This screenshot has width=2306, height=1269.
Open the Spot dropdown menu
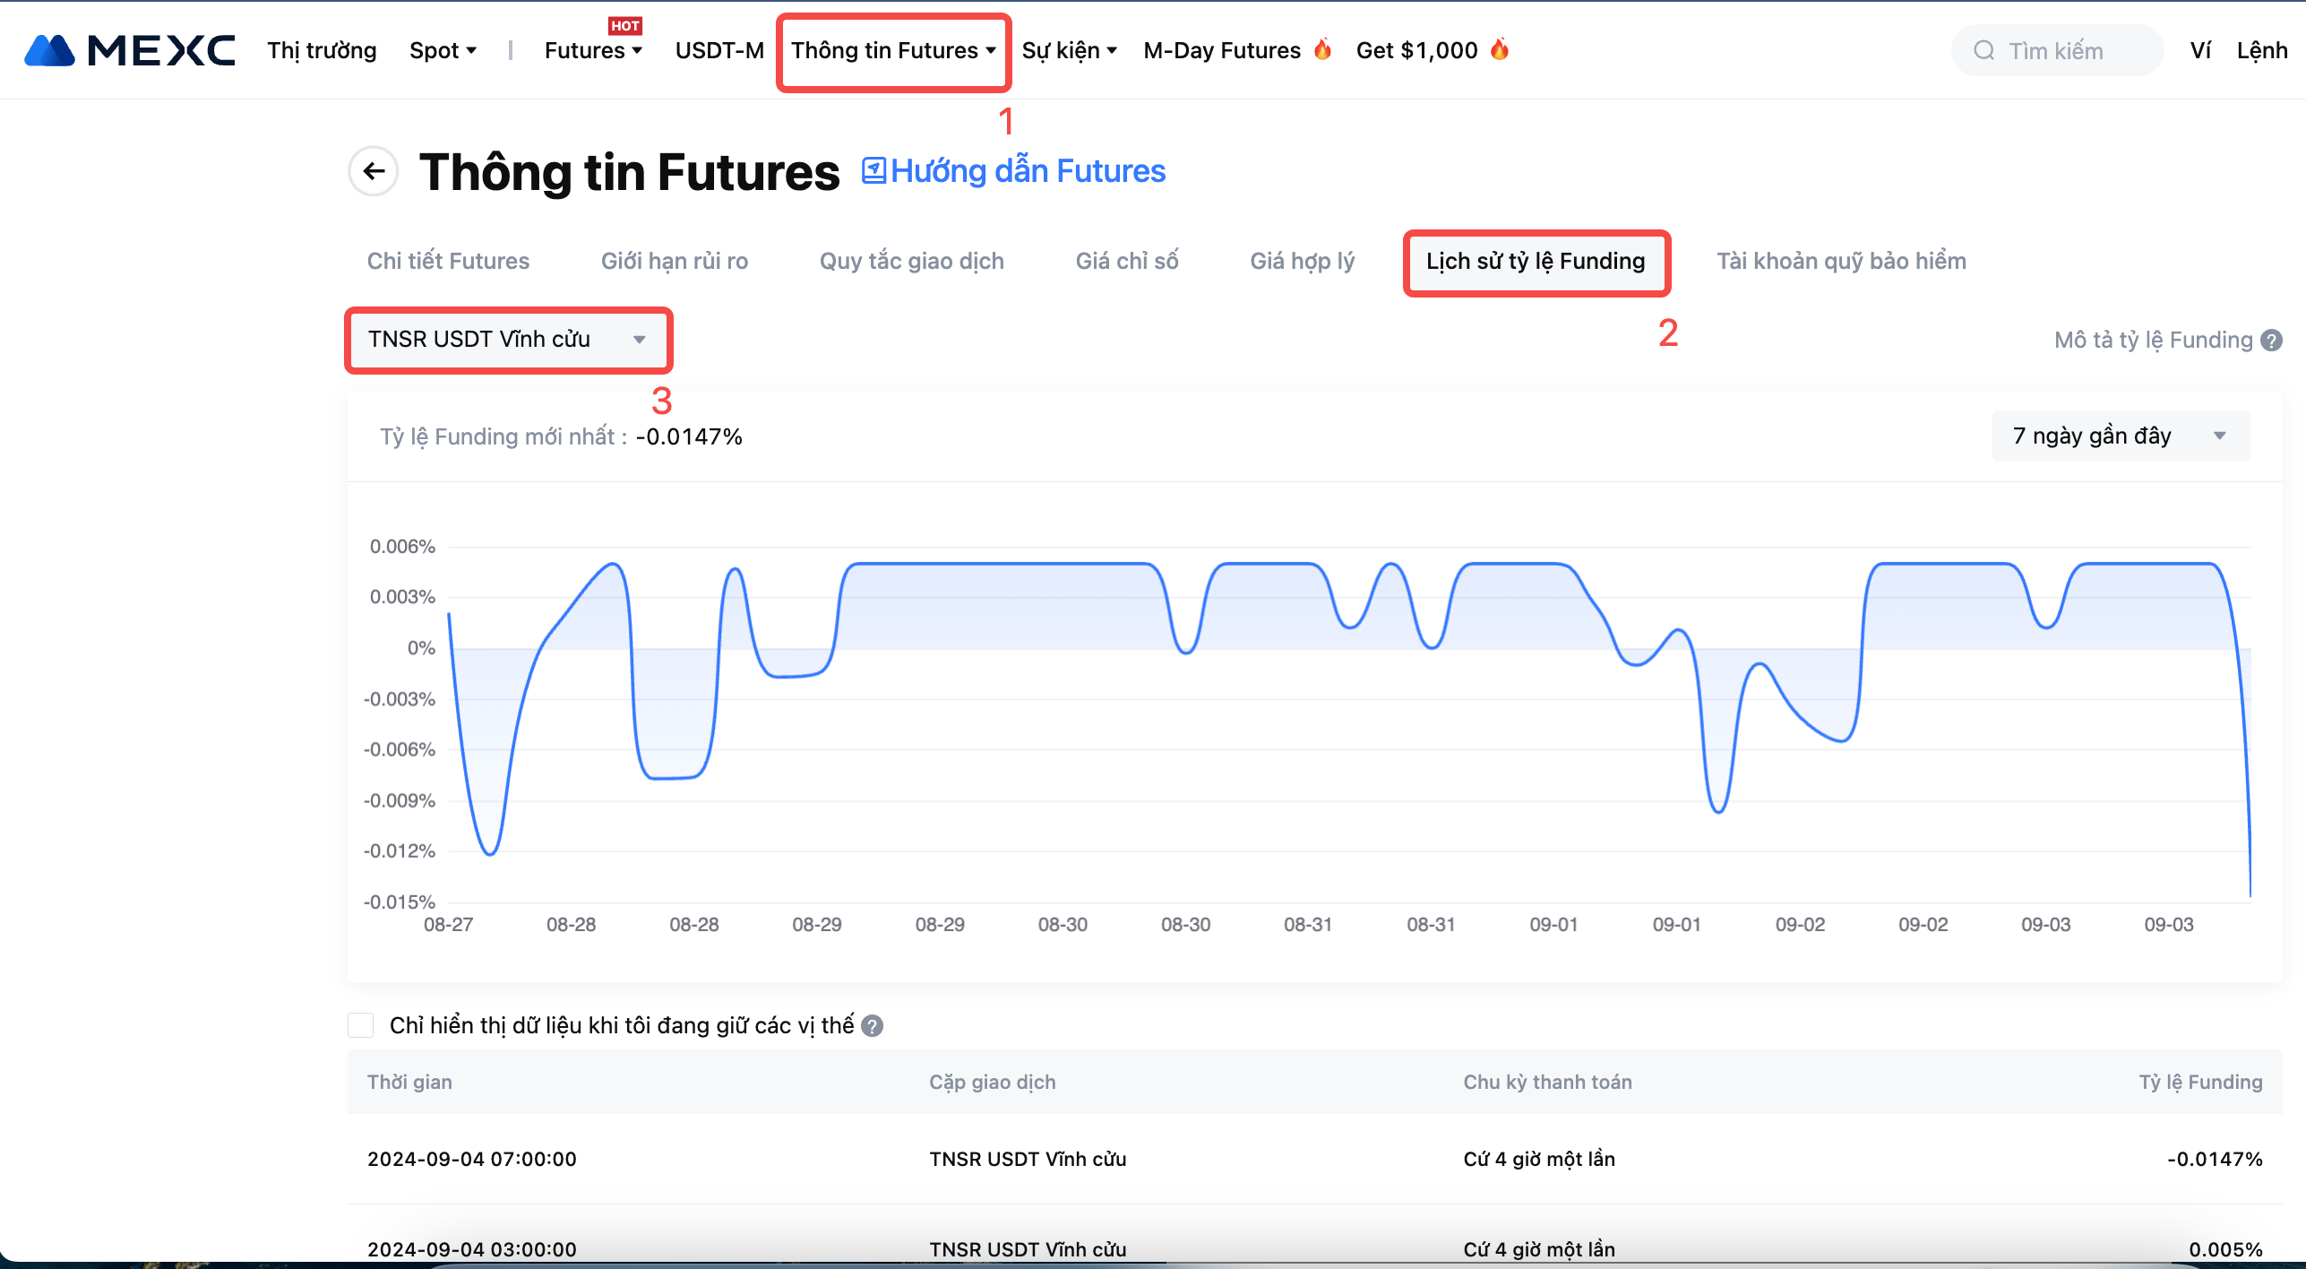(x=443, y=51)
